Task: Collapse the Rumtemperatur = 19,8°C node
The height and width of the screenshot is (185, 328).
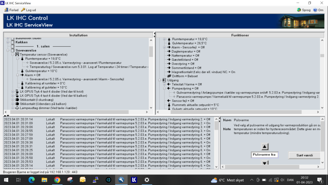Action: [x=18, y=59]
